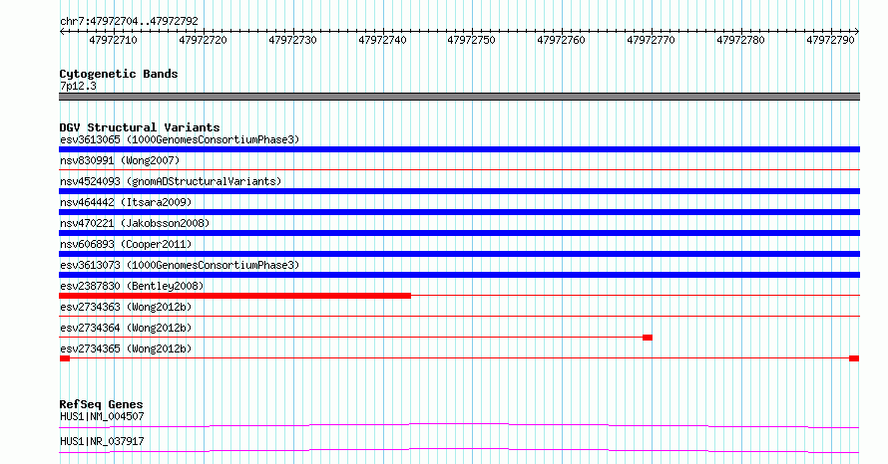This screenshot has height=464, width=888.
Task: Click the 7p12.3 band label
Action: pos(78,86)
